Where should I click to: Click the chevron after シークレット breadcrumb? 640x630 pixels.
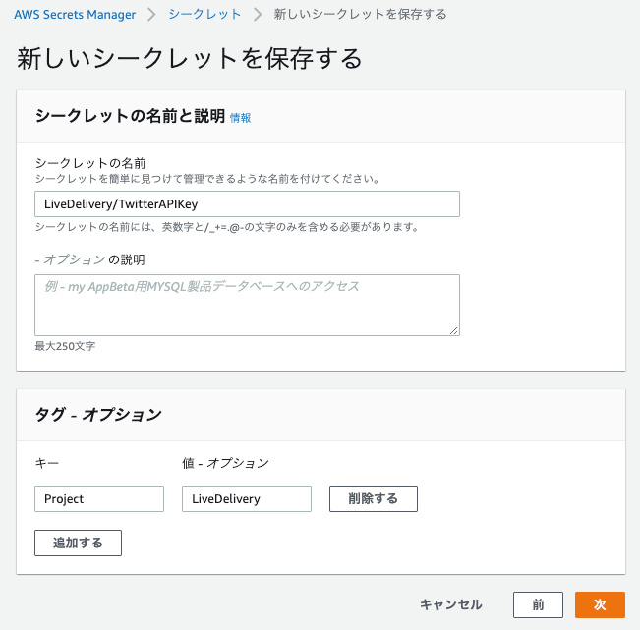click(258, 15)
